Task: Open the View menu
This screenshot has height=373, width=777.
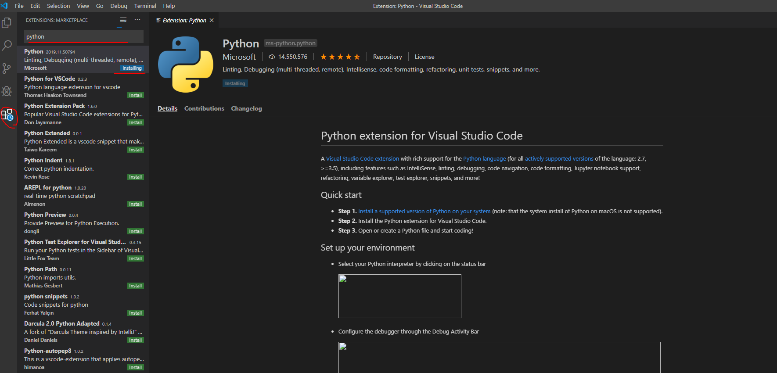Action: coord(83,6)
